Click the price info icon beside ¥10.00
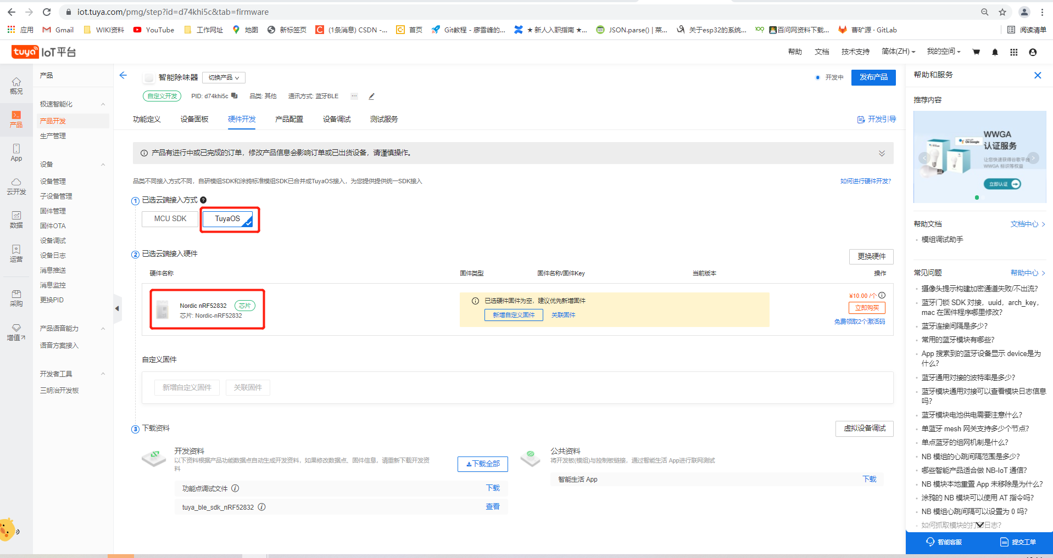 click(882, 295)
